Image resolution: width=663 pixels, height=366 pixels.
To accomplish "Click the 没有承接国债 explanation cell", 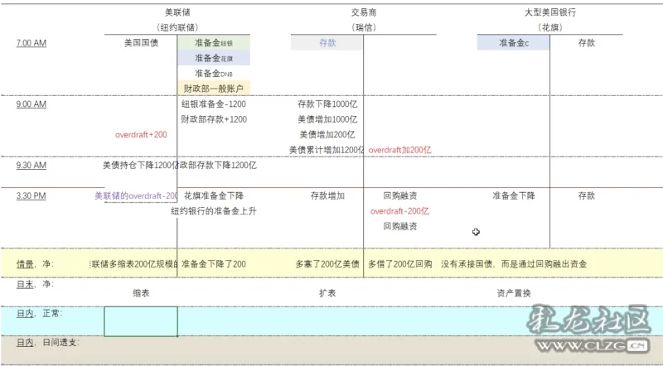I will click(x=514, y=264).
